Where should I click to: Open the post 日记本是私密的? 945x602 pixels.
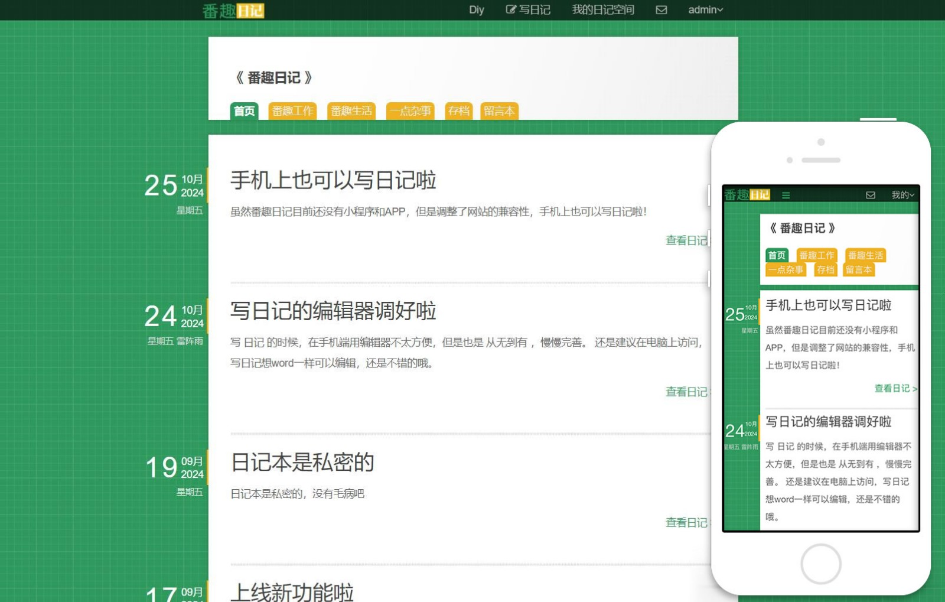302,462
